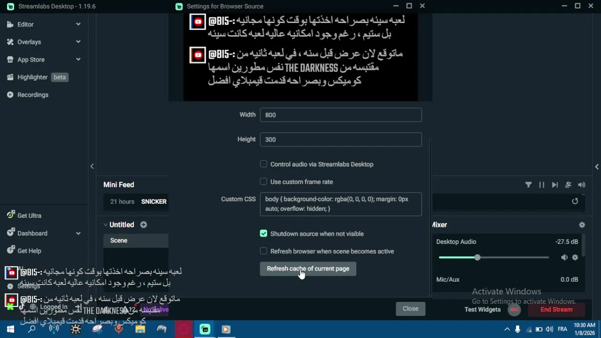Click the Editor icon in sidebar
The height and width of the screenshot is (338, 601).
pyautogui.click(x=10, y=24)
